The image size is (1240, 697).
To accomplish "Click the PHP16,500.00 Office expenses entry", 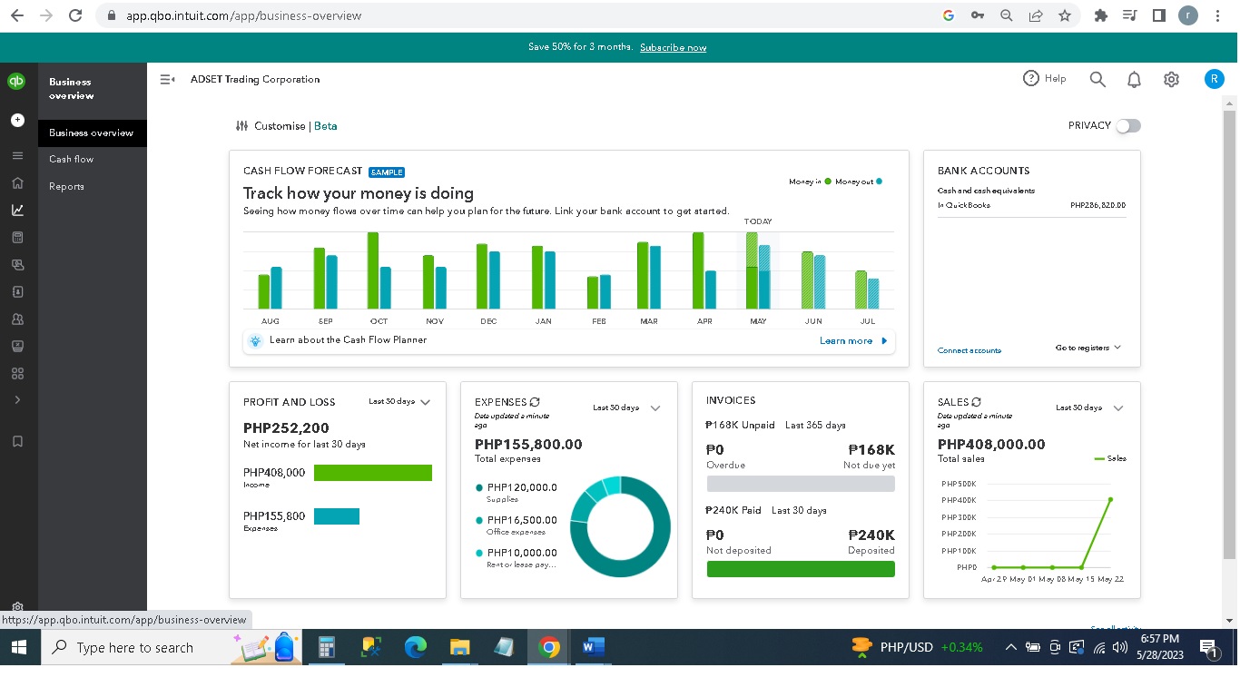I will pyautogui.click(x=517, y=525).
